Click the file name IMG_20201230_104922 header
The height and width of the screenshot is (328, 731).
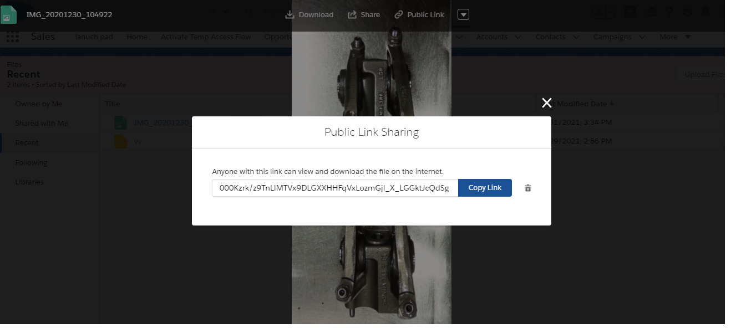pyautogui.click(x=69, y=14)
